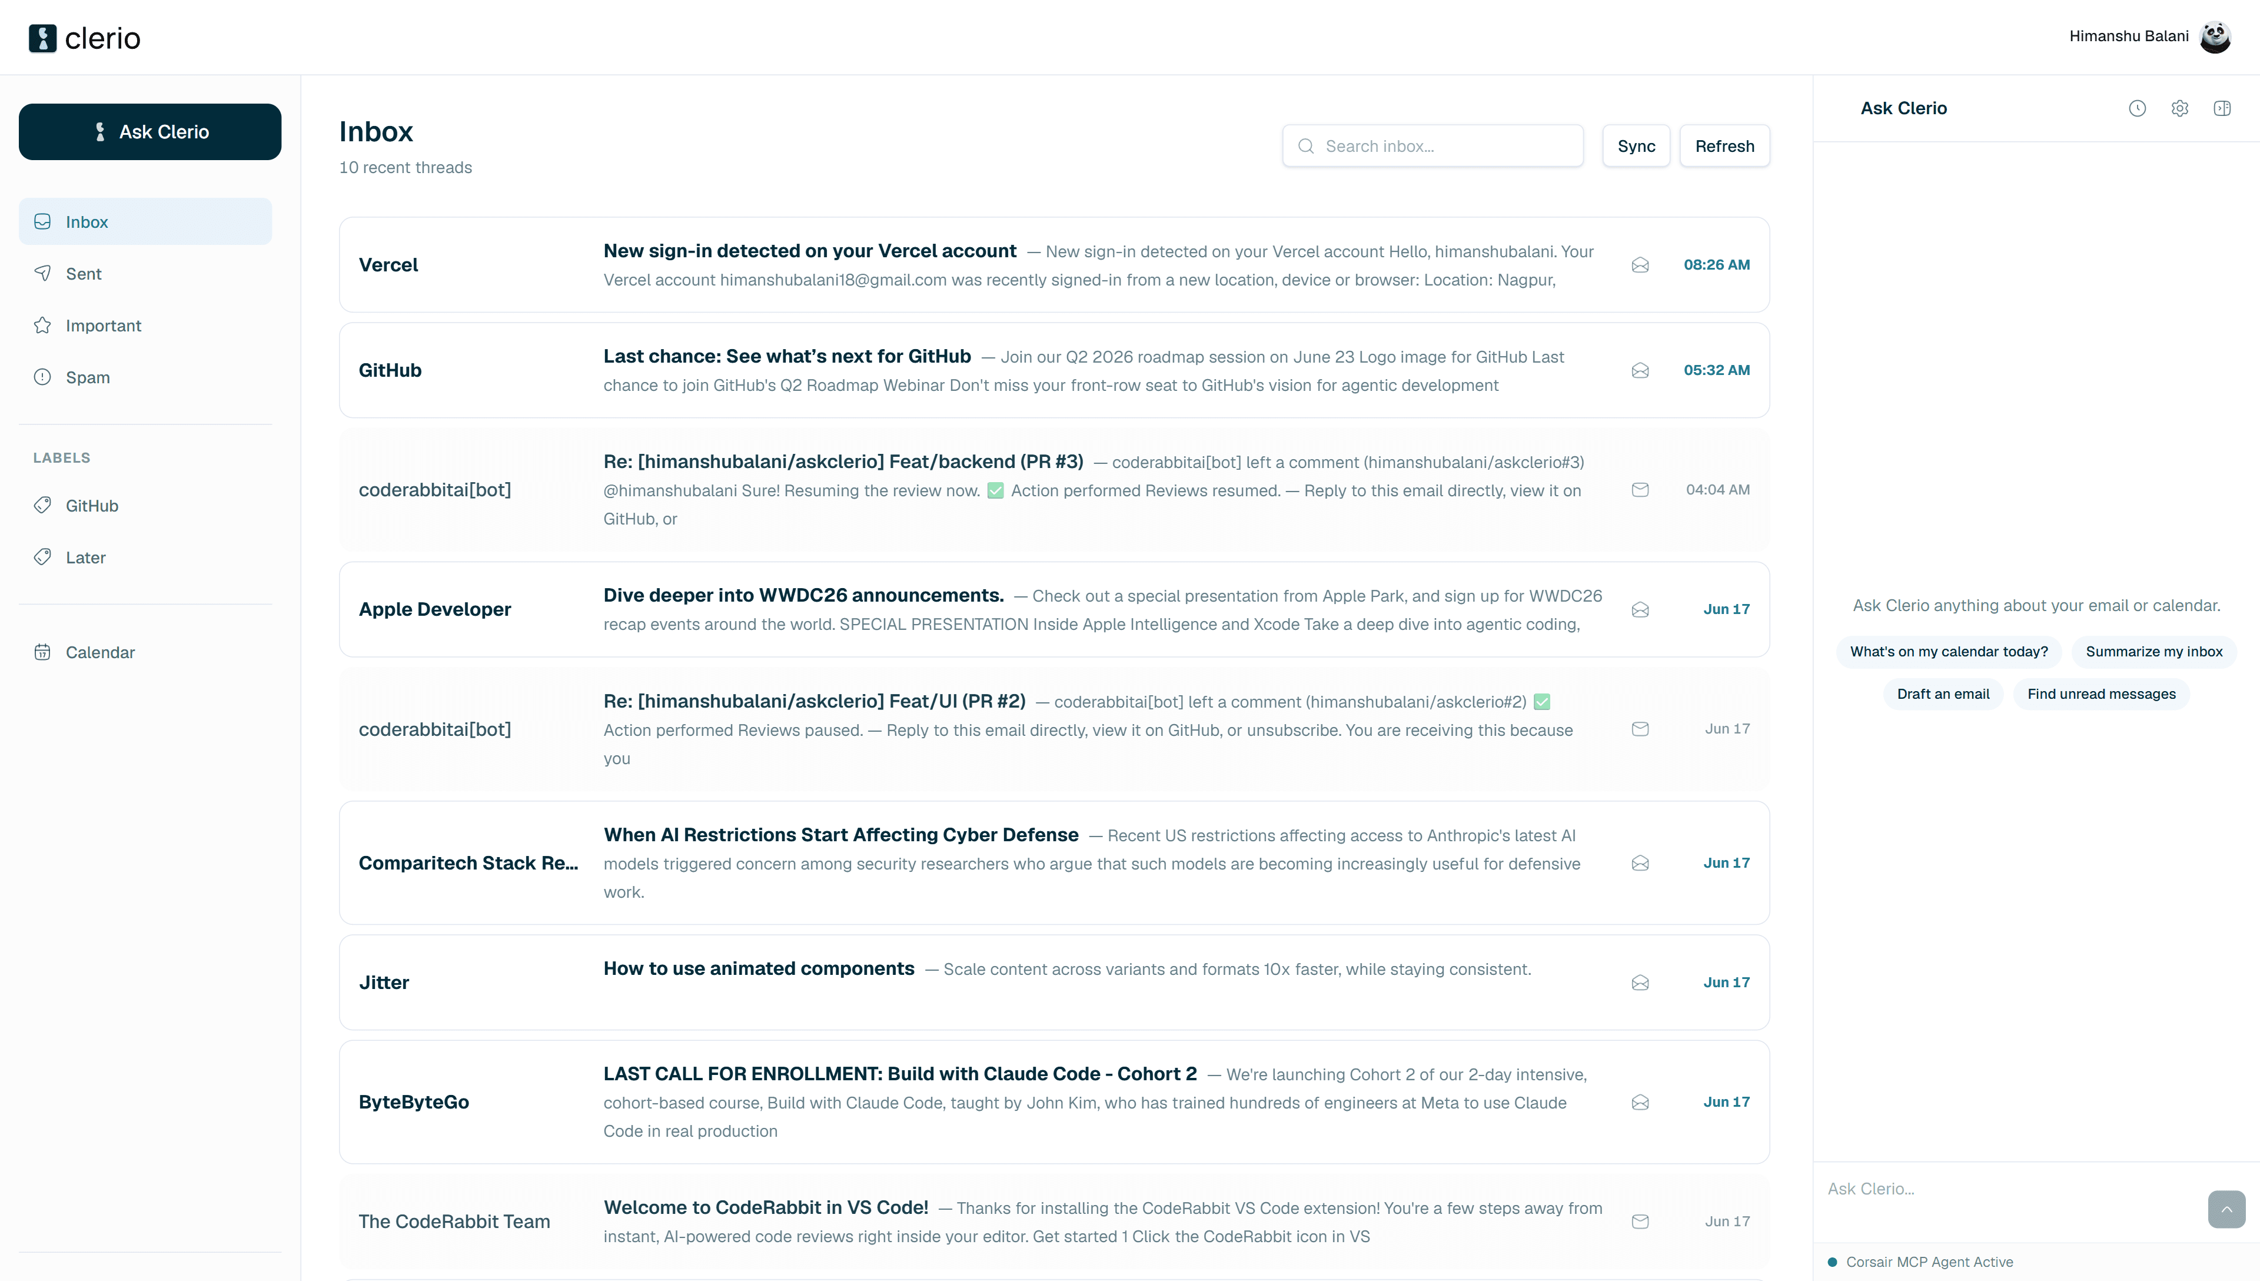Focus the Search inbox field
Image resolution: width=2260 pixels, height=1281 pixels.
pyautogui.click(x=1433, y=146)
